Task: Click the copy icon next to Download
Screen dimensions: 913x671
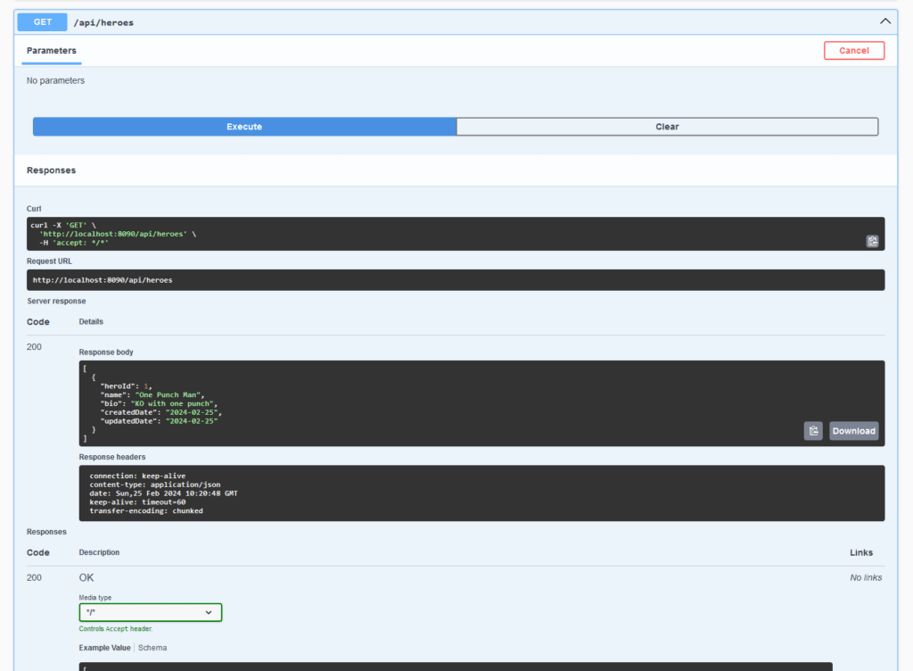Action: point(812,431)
